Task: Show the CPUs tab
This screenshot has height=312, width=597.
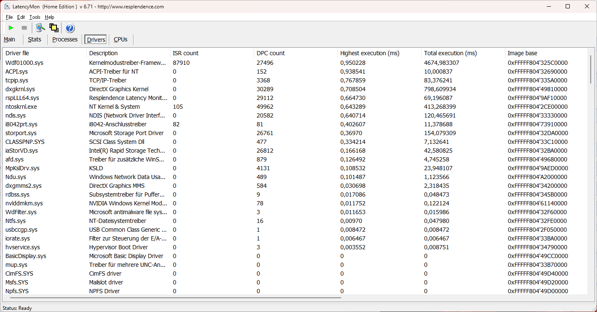Action: [x=121, y=39]
